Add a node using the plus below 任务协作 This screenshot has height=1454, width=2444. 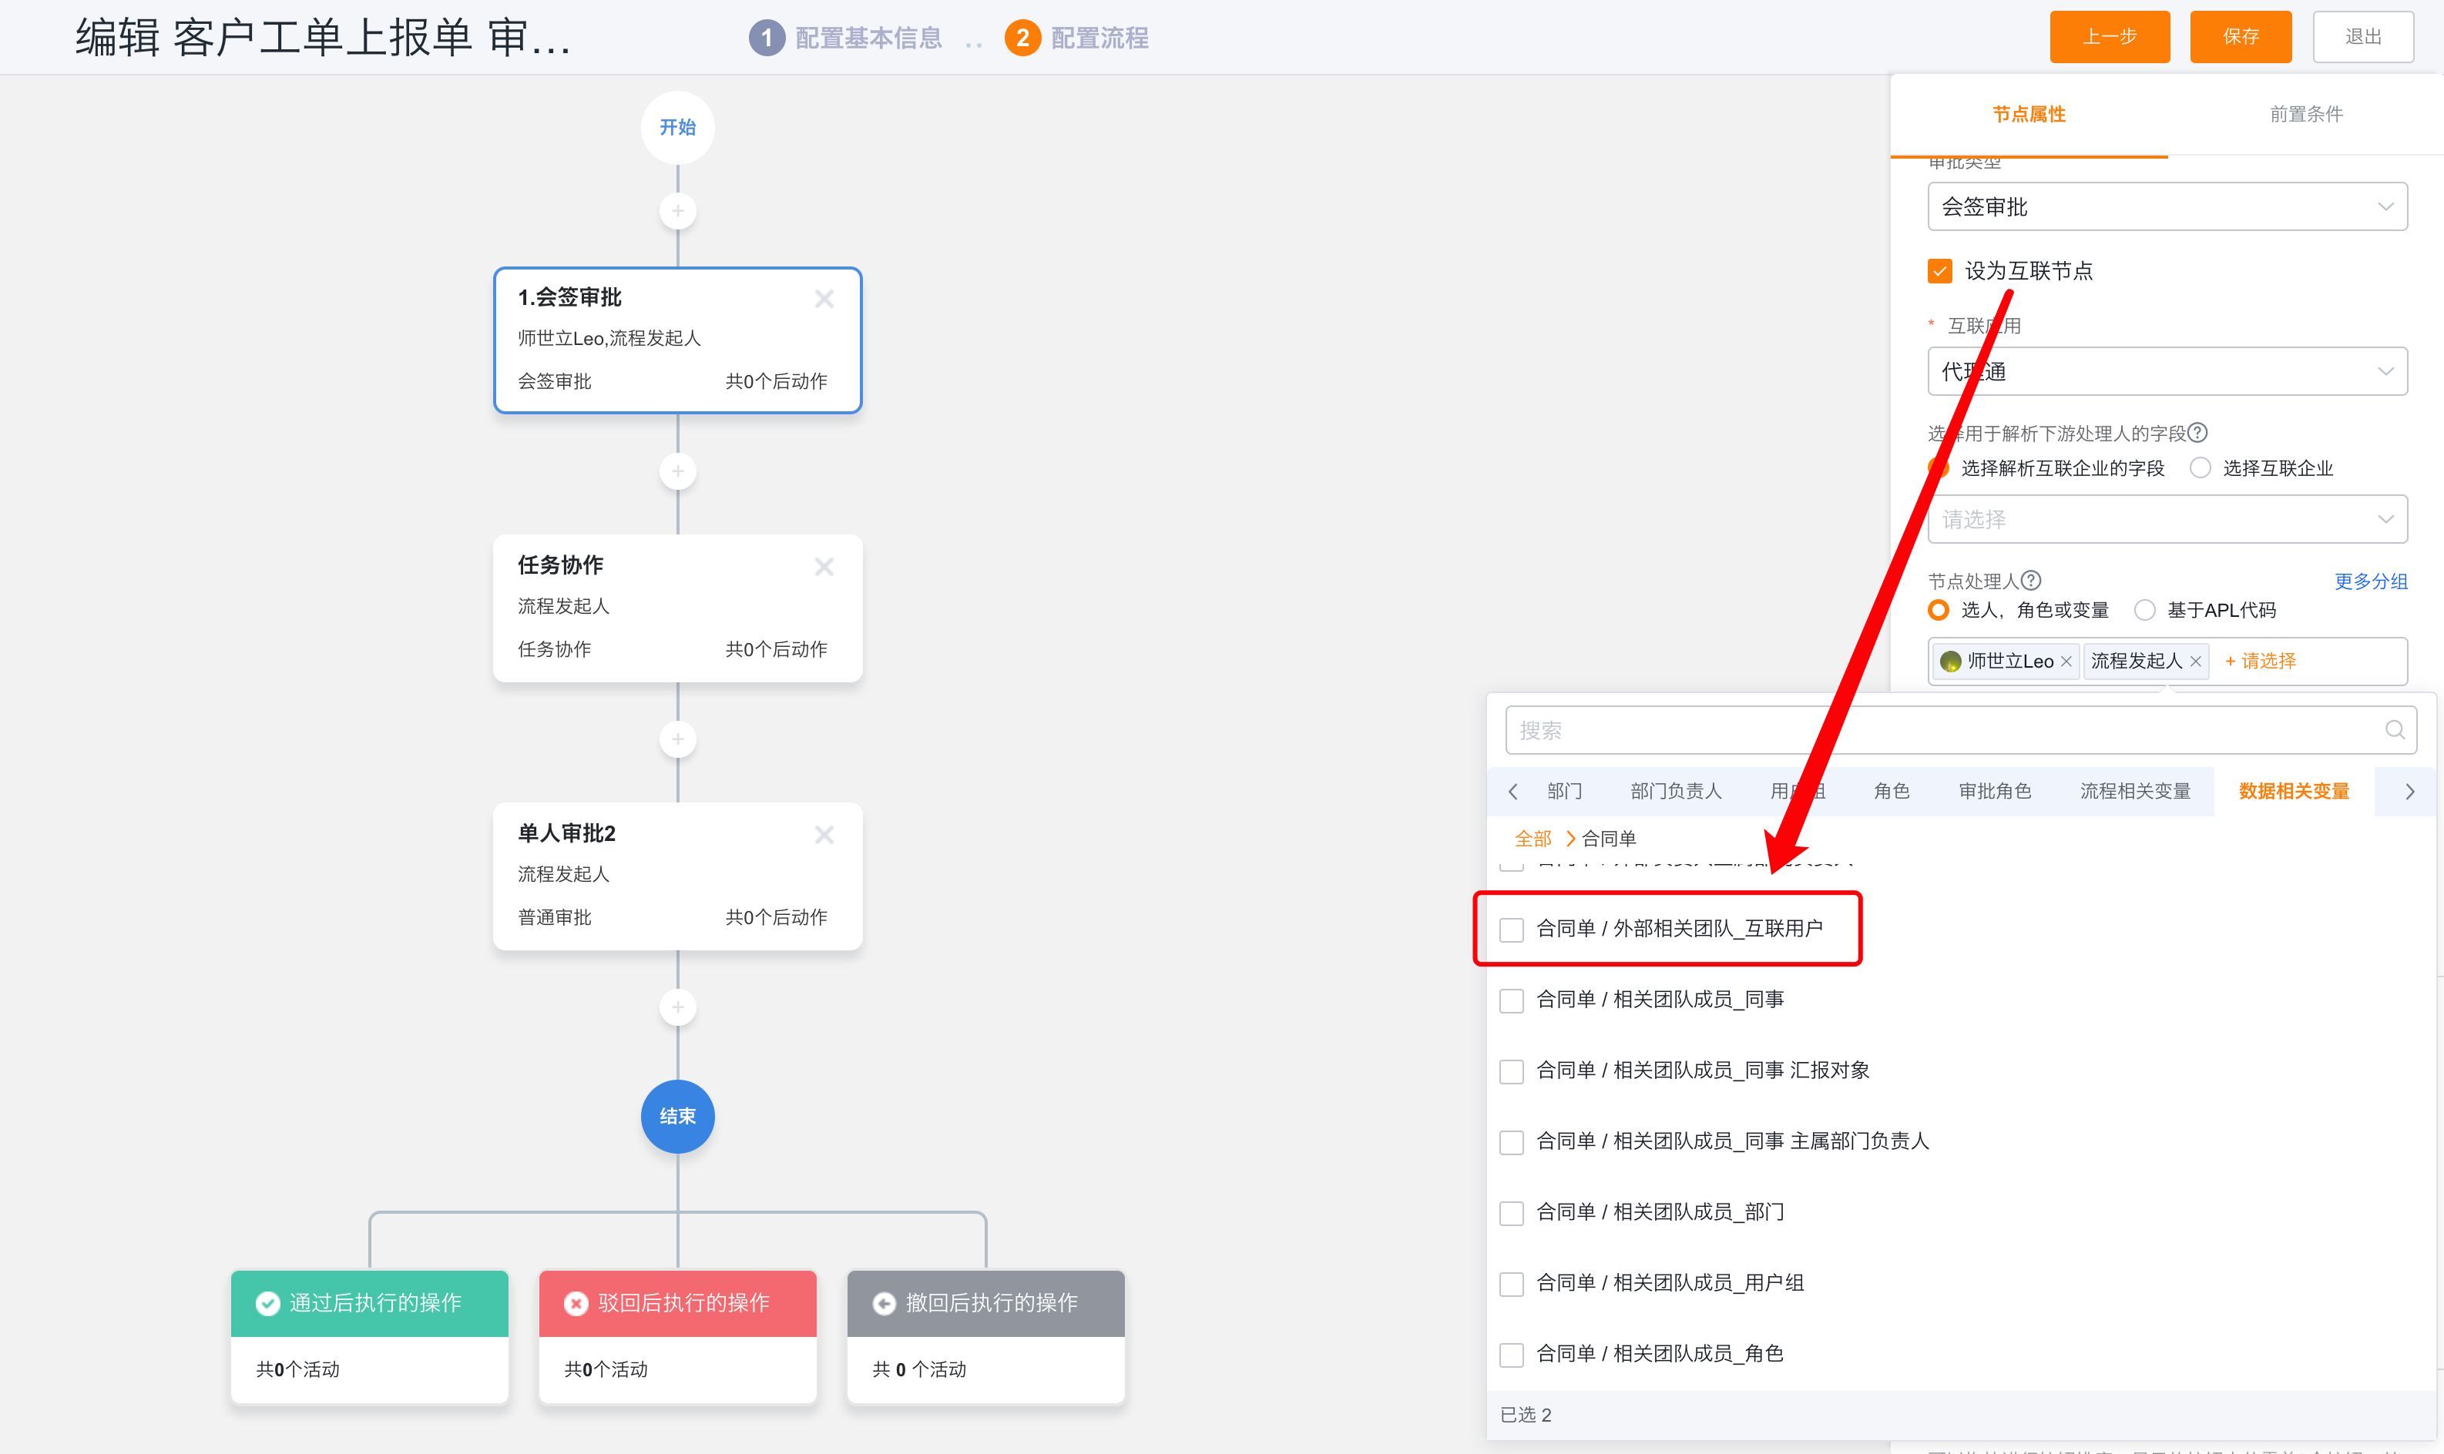677,739
